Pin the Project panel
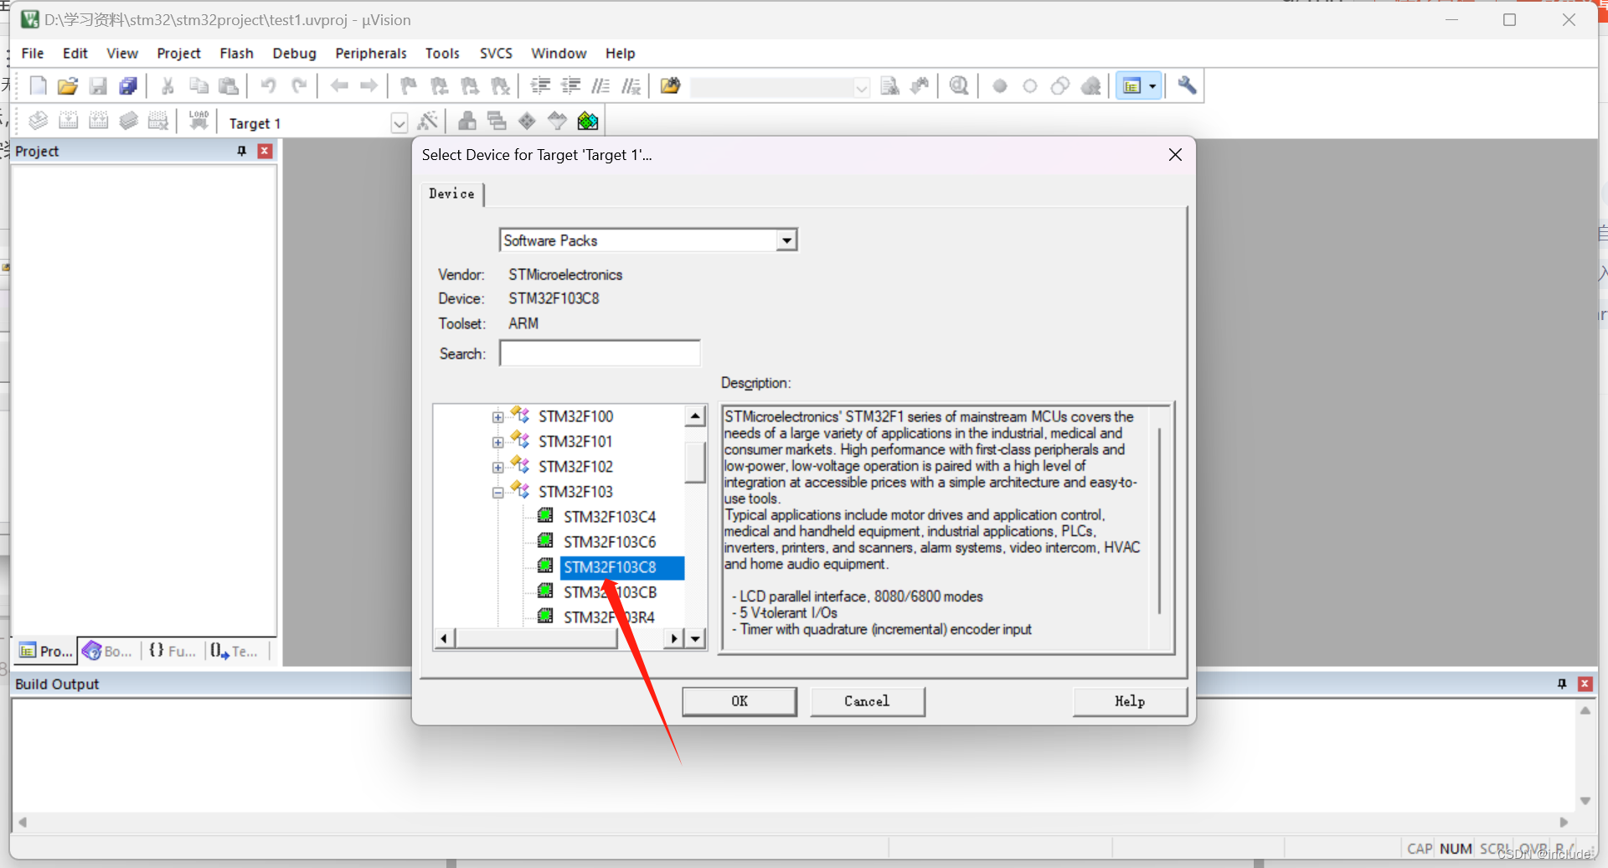The width and height of the screenshot is (1608, 868). (x=242, y=151)
